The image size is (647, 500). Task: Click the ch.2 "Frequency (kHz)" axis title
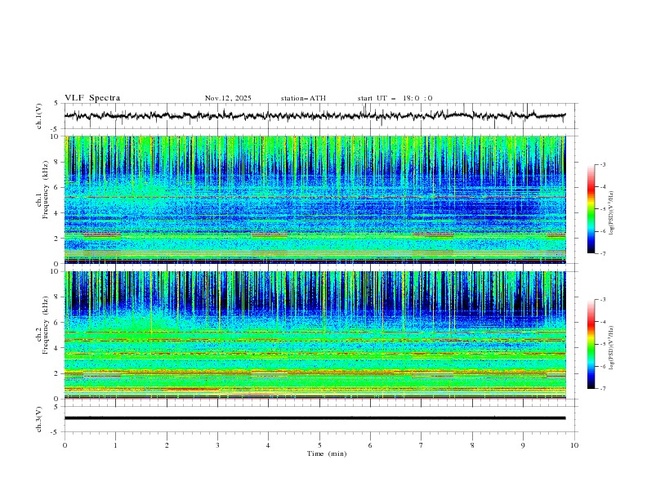[x=45, y=324]
